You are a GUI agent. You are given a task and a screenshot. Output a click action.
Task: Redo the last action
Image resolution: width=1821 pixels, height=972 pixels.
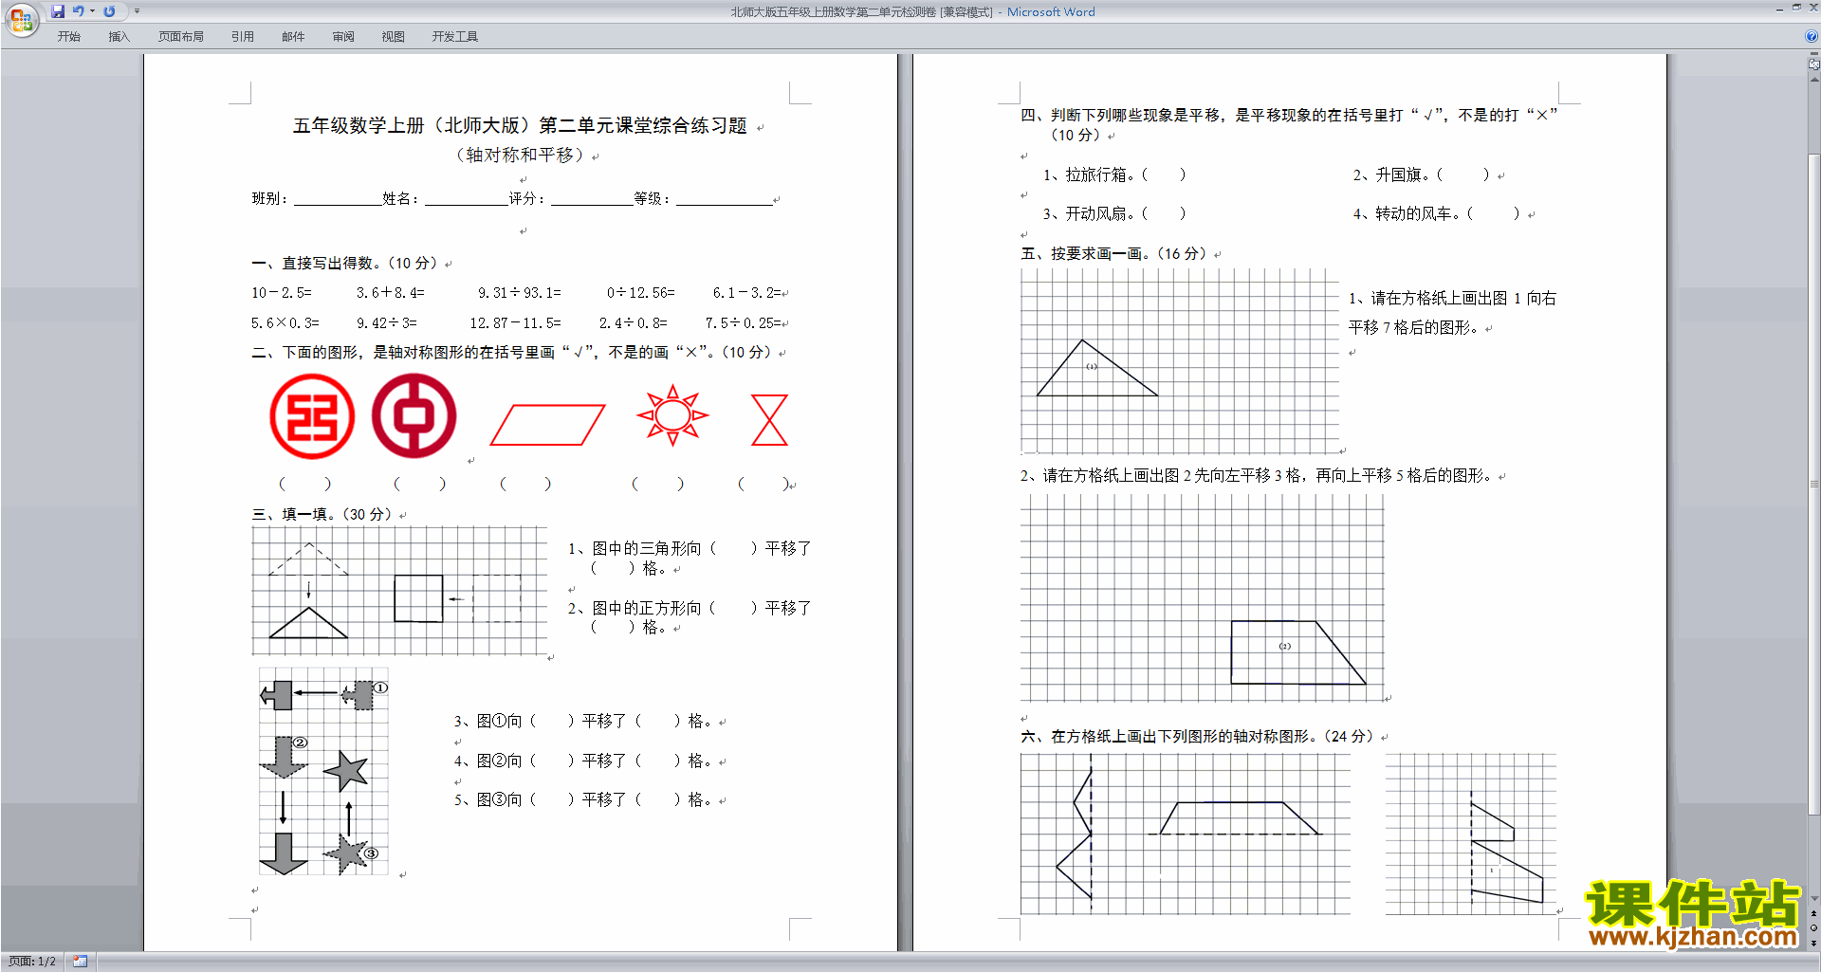point(109,11)
